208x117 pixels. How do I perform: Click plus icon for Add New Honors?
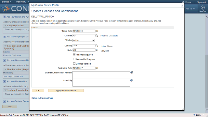coord(4,17)
